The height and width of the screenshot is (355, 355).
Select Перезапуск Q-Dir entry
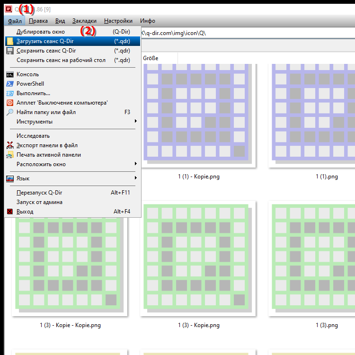coord(73,193)
